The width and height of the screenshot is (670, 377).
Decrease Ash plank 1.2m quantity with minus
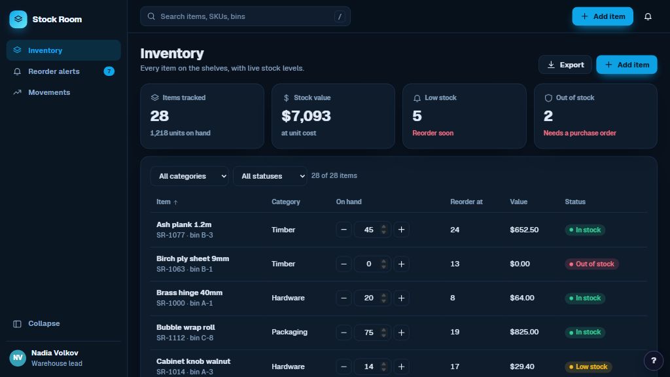[x=344, y=230]
